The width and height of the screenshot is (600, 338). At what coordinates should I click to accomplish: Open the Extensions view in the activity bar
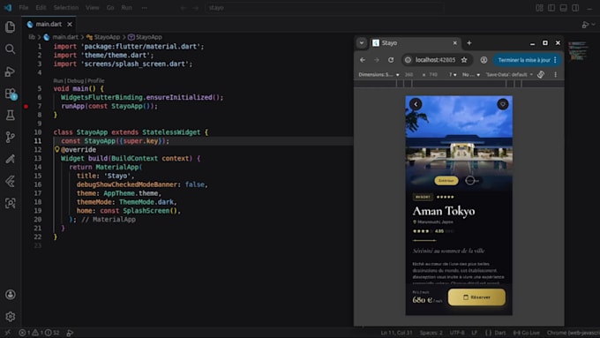click(11, 94)
